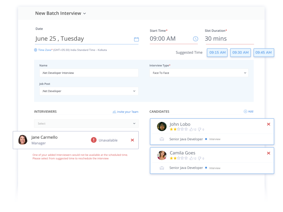
Task: Click the .Net Developer Interview name field
Action: [89, 73]
